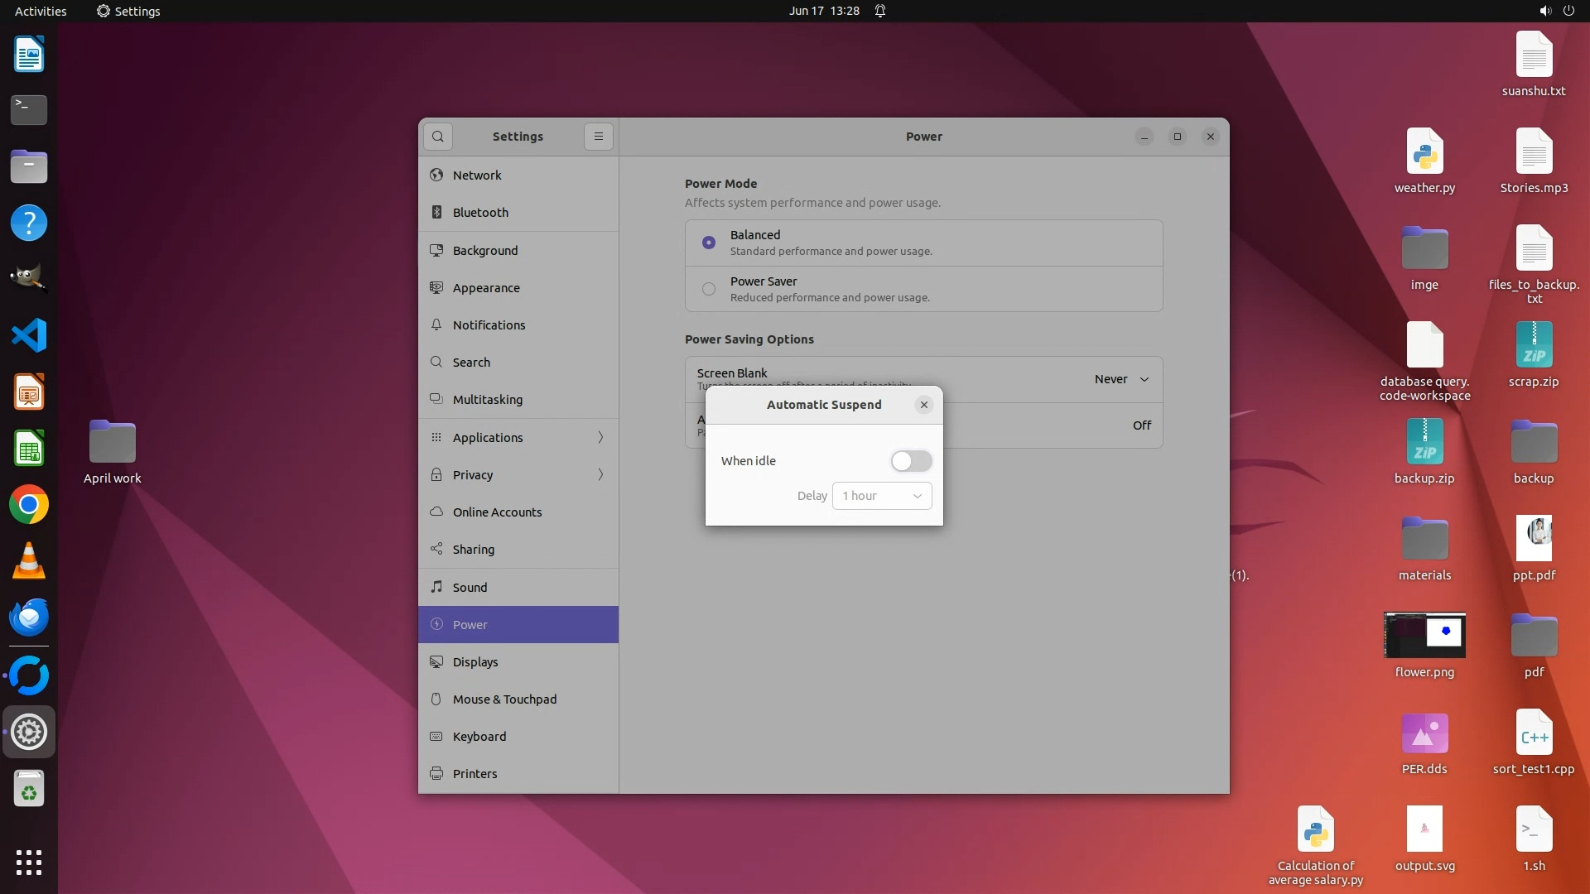Click the Printers icon in sidebar

436,774
